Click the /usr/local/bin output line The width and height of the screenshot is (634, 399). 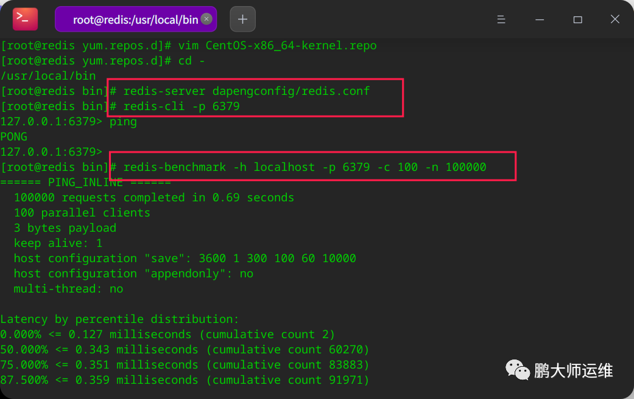coord(48,76)
